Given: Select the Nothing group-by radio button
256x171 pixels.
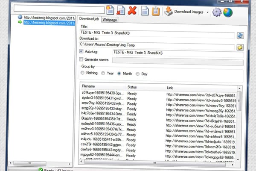Looking at the screenshot, I should [x=82, y=73].
